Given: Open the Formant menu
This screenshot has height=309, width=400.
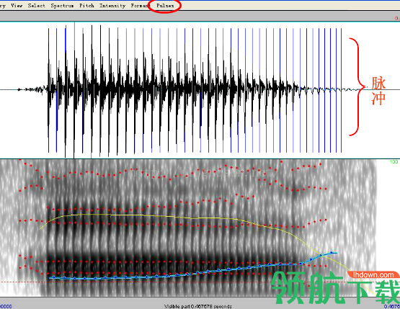Looking at the screenshot, I should tap(141, 5).
